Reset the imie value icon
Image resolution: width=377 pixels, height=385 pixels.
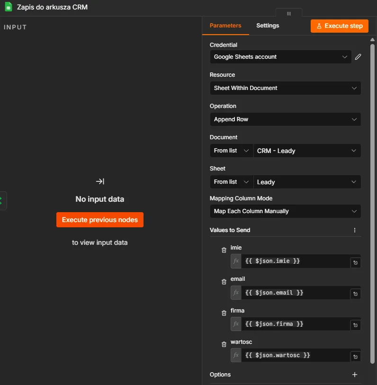(x=355, y=262)
